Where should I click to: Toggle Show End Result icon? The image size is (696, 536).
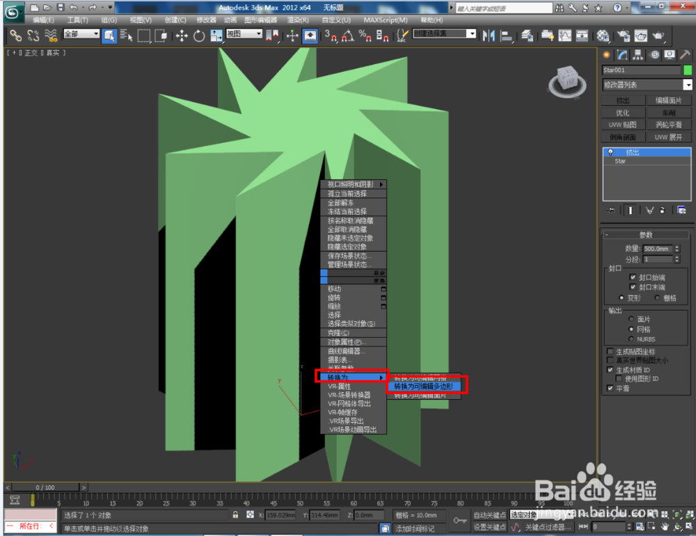coord(630,210)
